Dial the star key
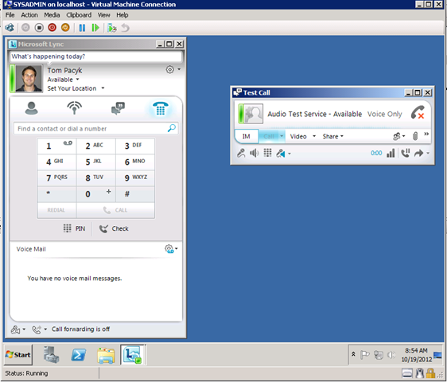447x382 pixels. pyautogui.click(x=57, y=194)
